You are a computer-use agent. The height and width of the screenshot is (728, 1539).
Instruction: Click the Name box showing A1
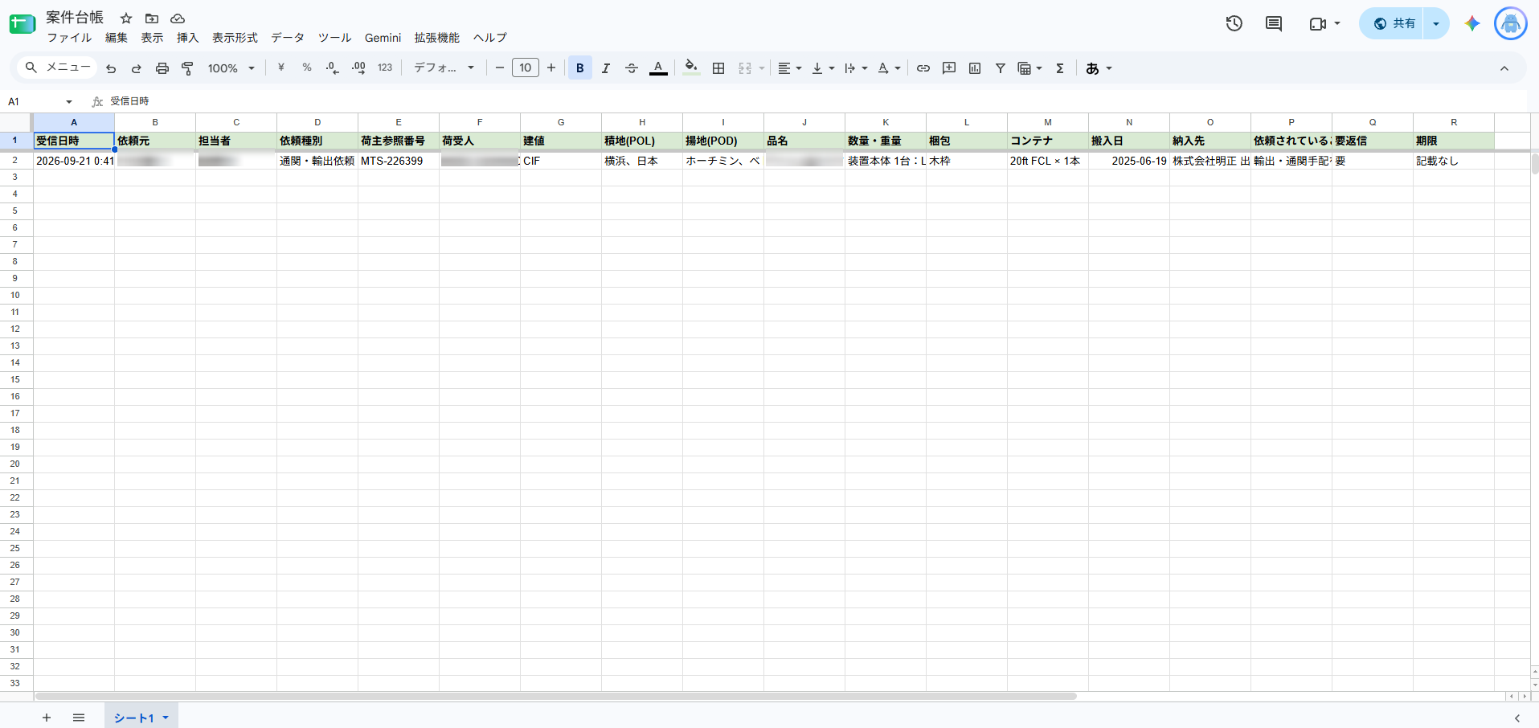tap(40, 101)
